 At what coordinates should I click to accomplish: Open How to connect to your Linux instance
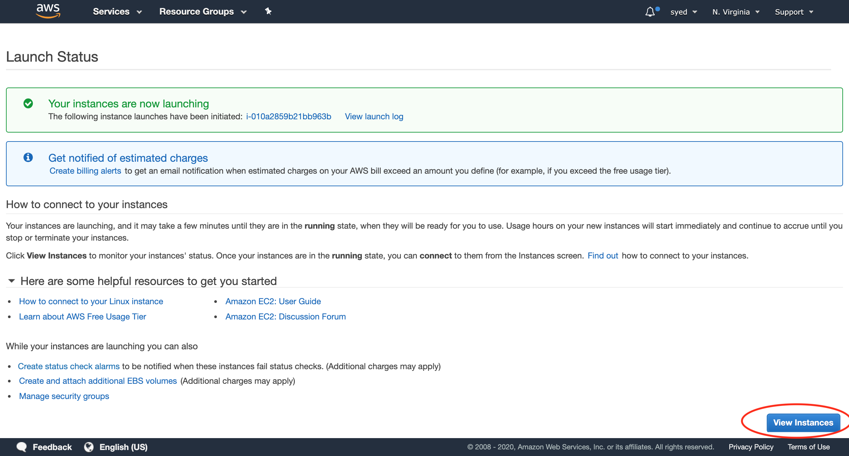click(91, 301)
